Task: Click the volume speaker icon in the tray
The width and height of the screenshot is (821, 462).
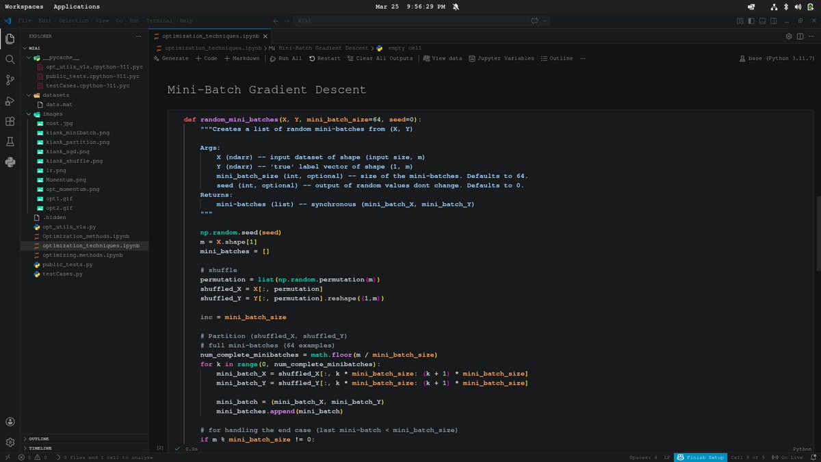Action: [797, 7]
